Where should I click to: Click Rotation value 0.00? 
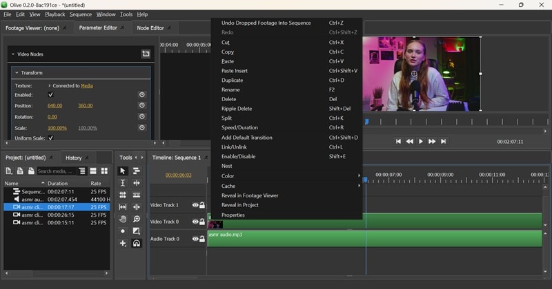pos(52,117)
